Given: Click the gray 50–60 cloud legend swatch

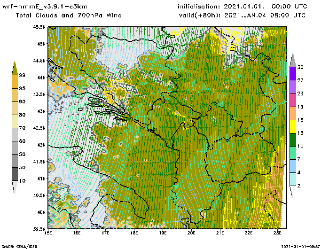Looking at the screenshot, I should pyautogui.click(x=15, y=148).
